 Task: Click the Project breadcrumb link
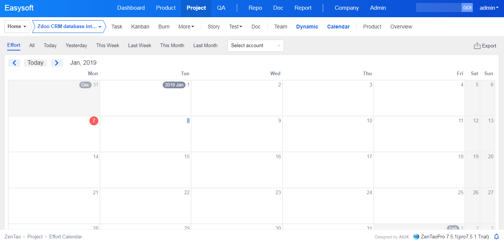pyautogui.click(x=35, y=237)
